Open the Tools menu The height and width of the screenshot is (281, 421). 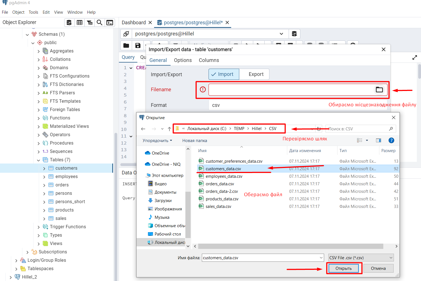click(33, 12)
